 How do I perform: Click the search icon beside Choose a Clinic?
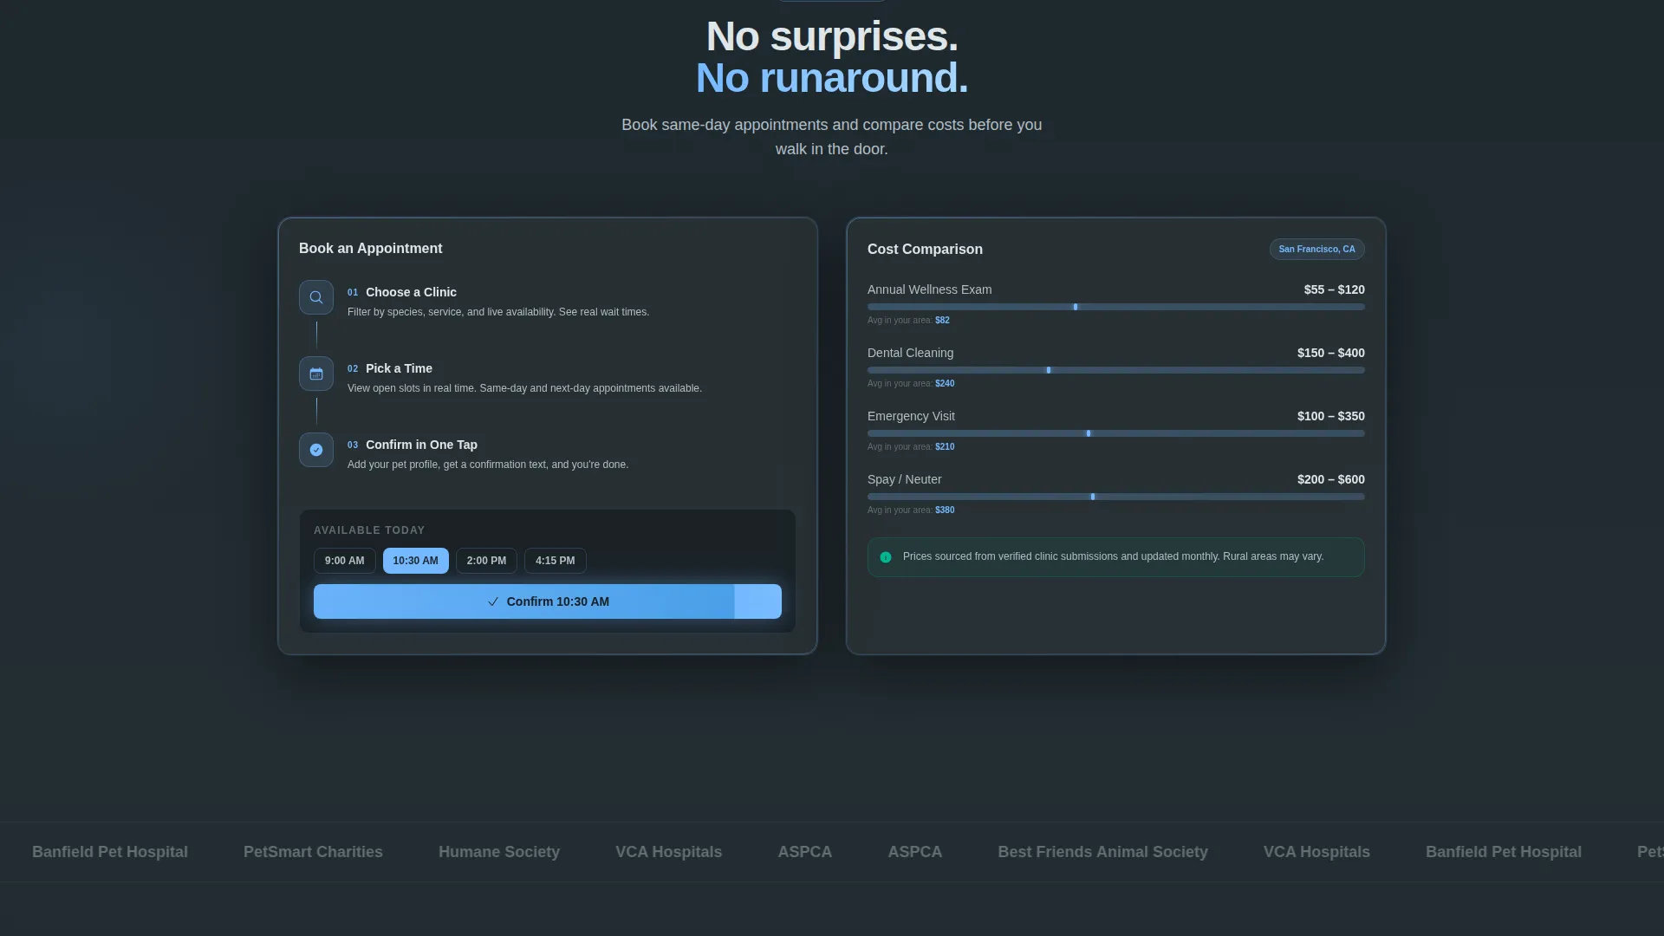pyautogui.click(x=316, y=297)
